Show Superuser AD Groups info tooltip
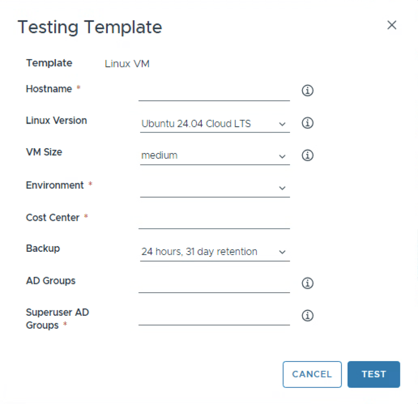Screen dimensions: 418x404 pyautogui.click(x=307, y=315)
